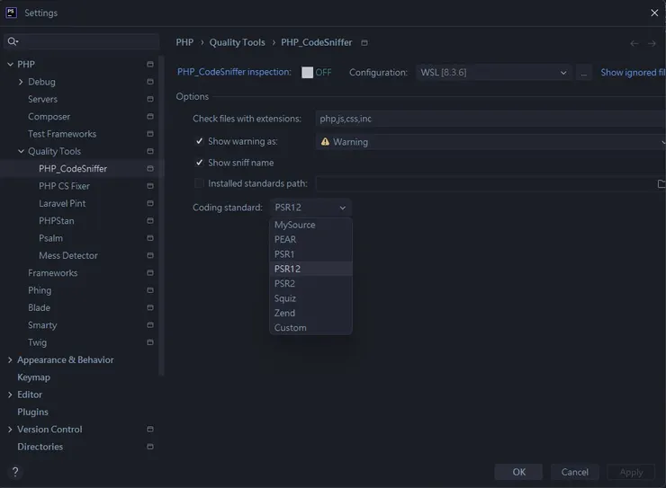The width and height of the screenshot is (666, 488).
Task: Select Squiz from coding standard list
Action: click(310, 298)
